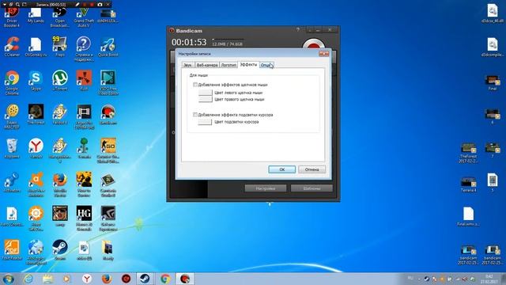Launch Internet Explorer from taskbar
Image resolution: width=506 pixels, height=285 pixels.
[28, 279]
